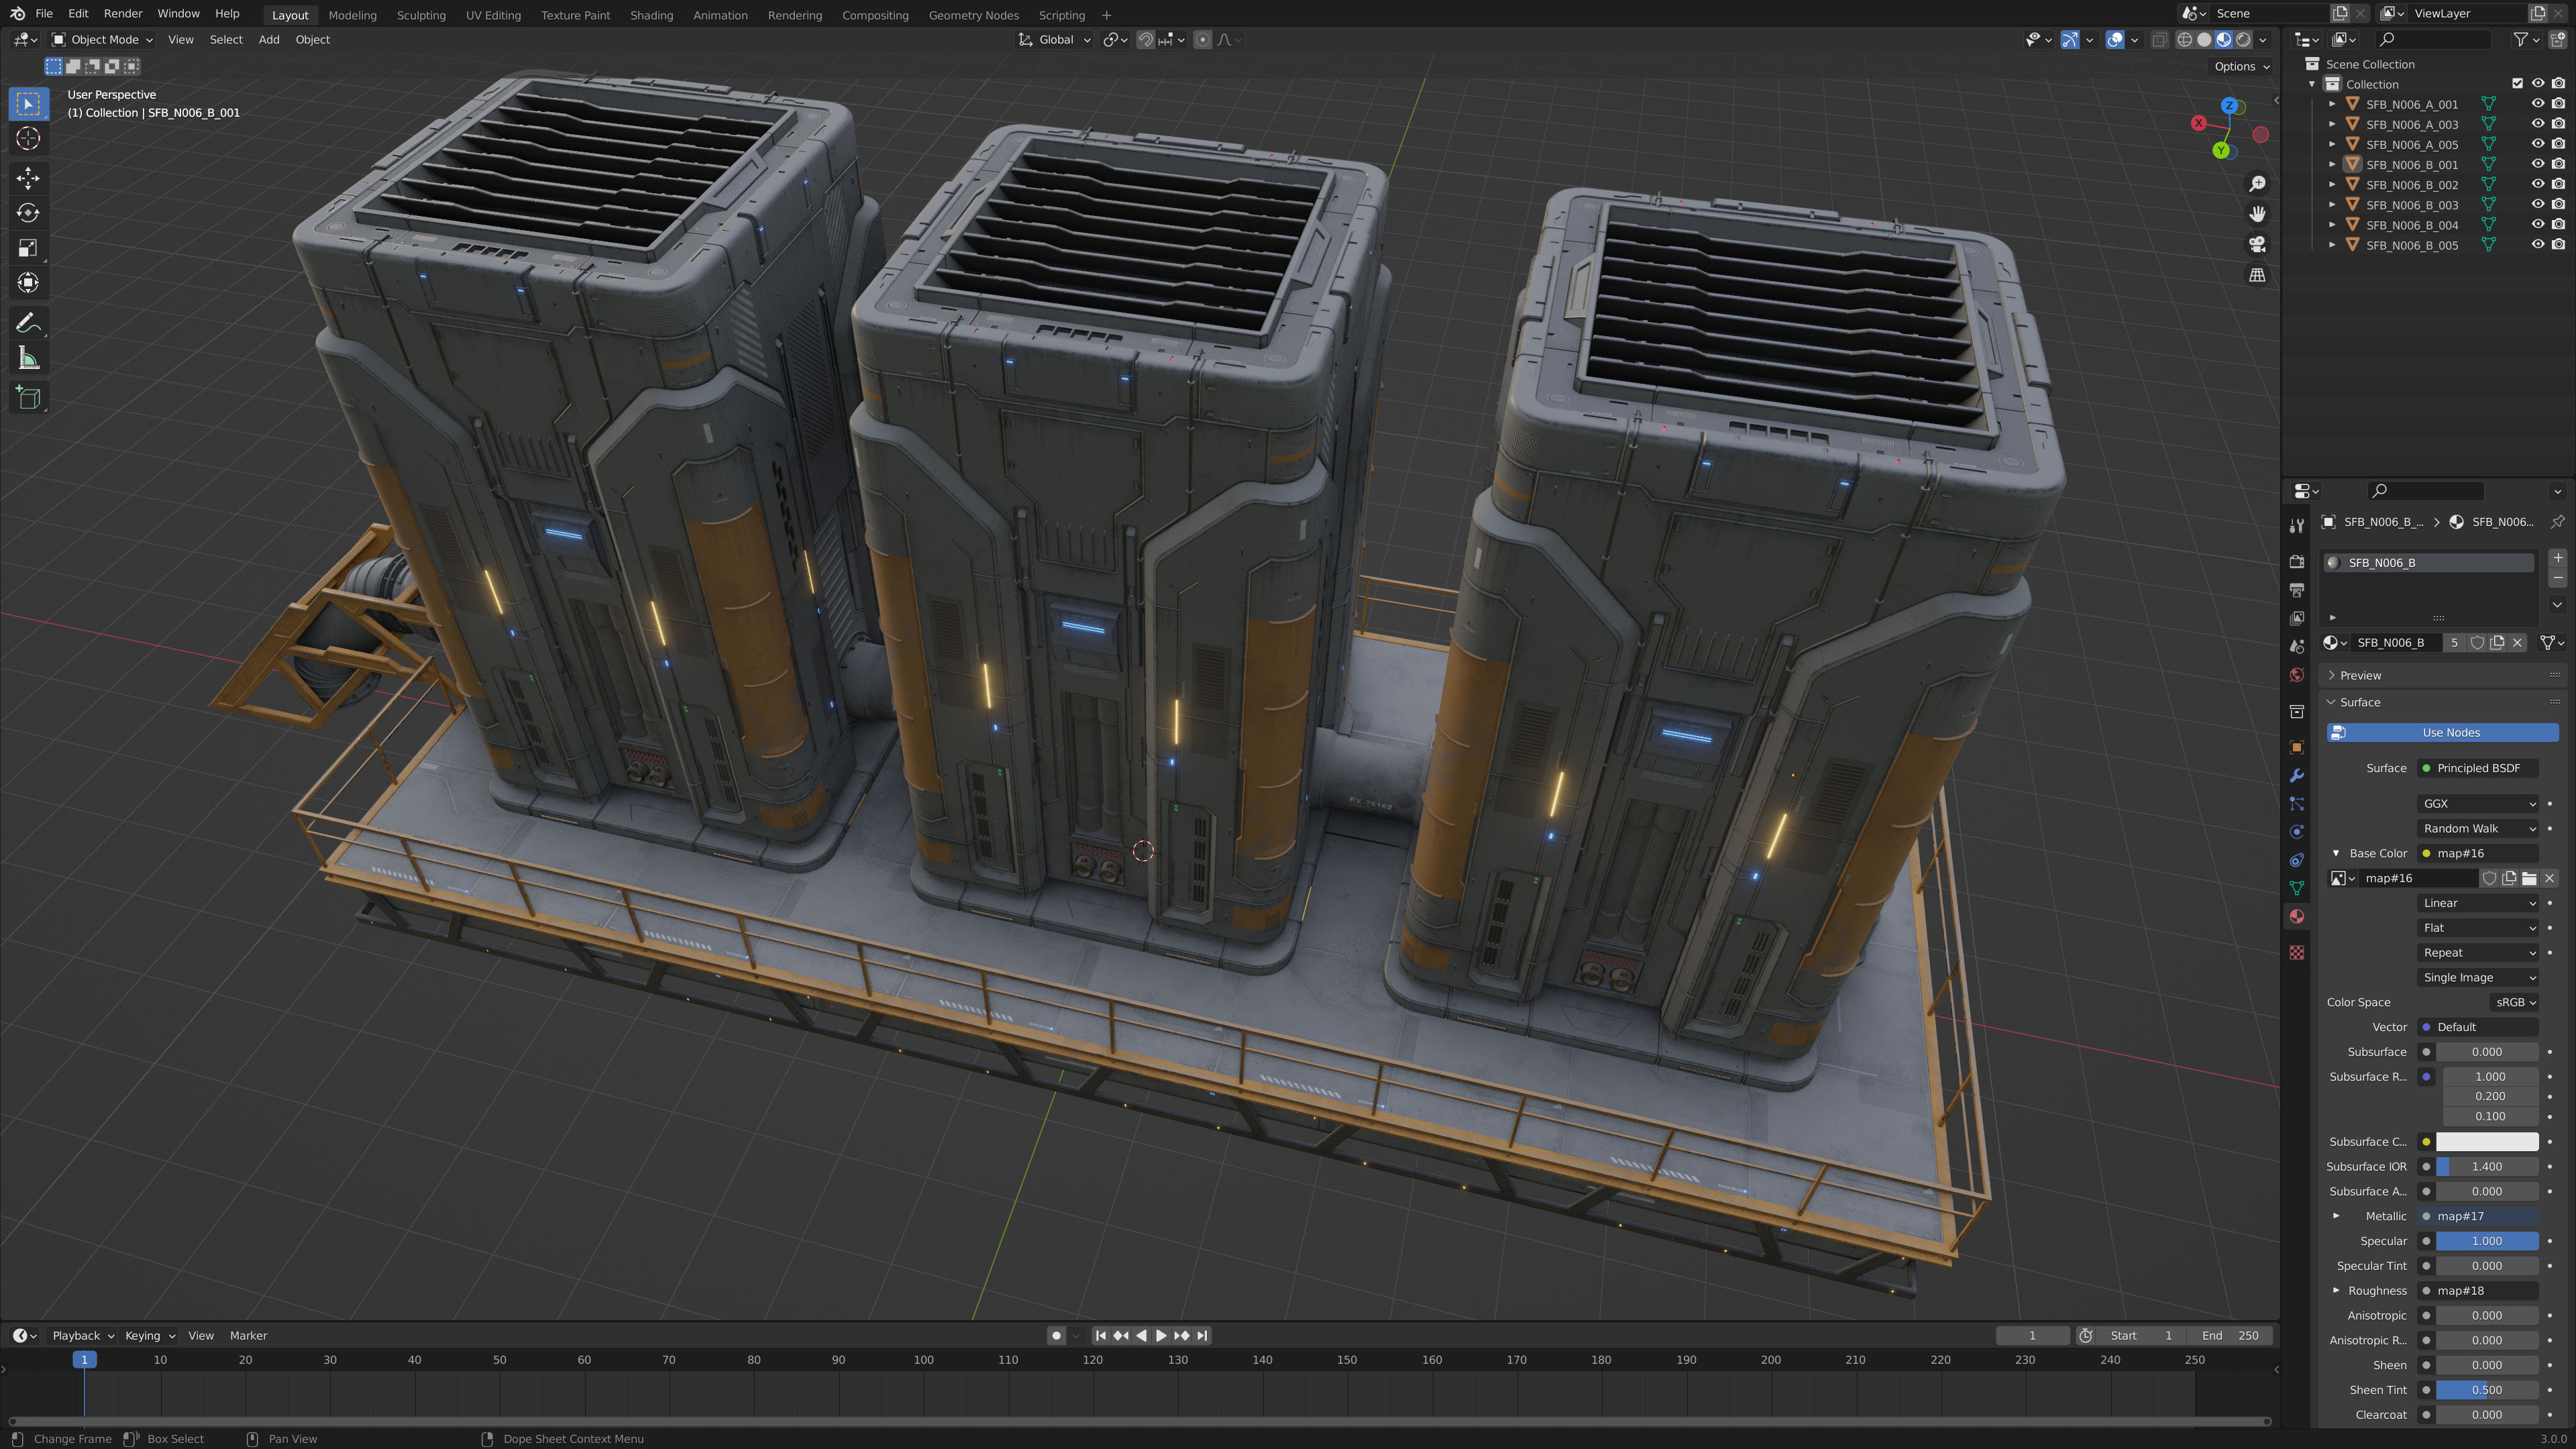Disable SFB_N006_A_003 in renders
This screenshot has width=2576, height=1449.
[2558, 124]
